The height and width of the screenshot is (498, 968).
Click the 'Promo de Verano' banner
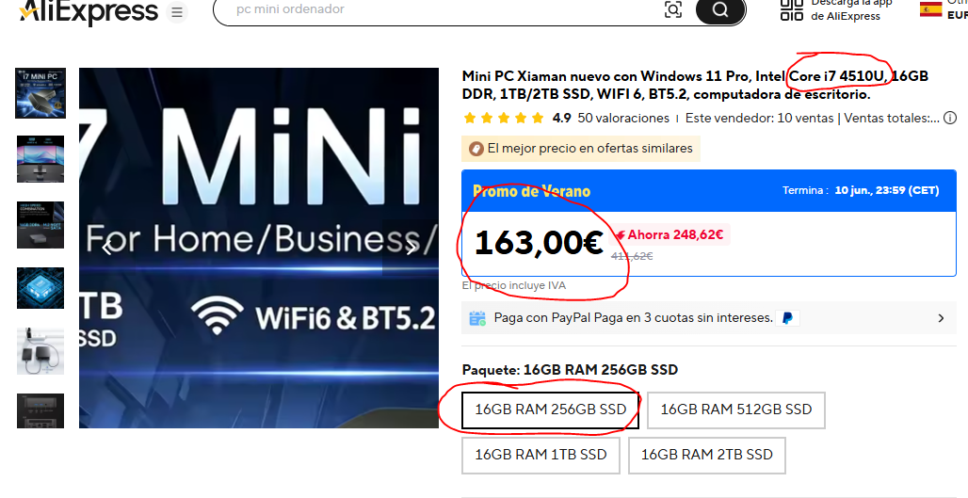[709, 191]
